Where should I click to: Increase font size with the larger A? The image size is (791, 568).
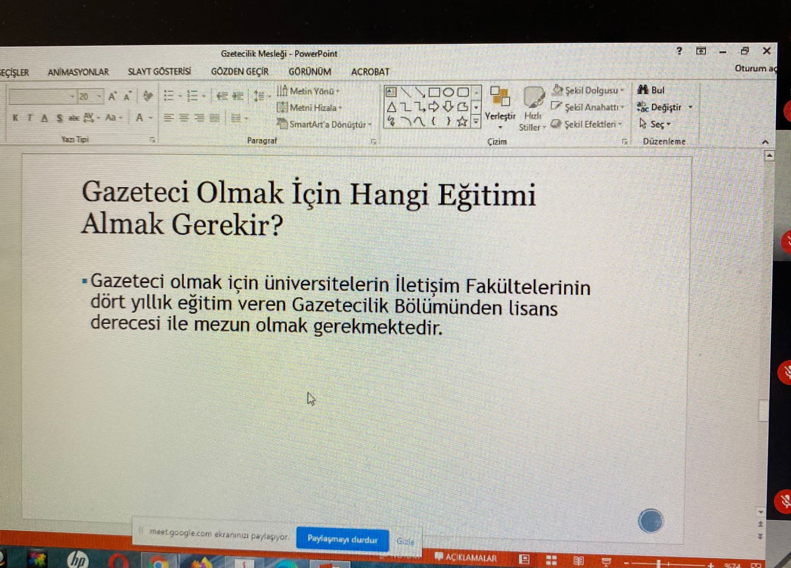pyautogui.click(x=112, y=96)
